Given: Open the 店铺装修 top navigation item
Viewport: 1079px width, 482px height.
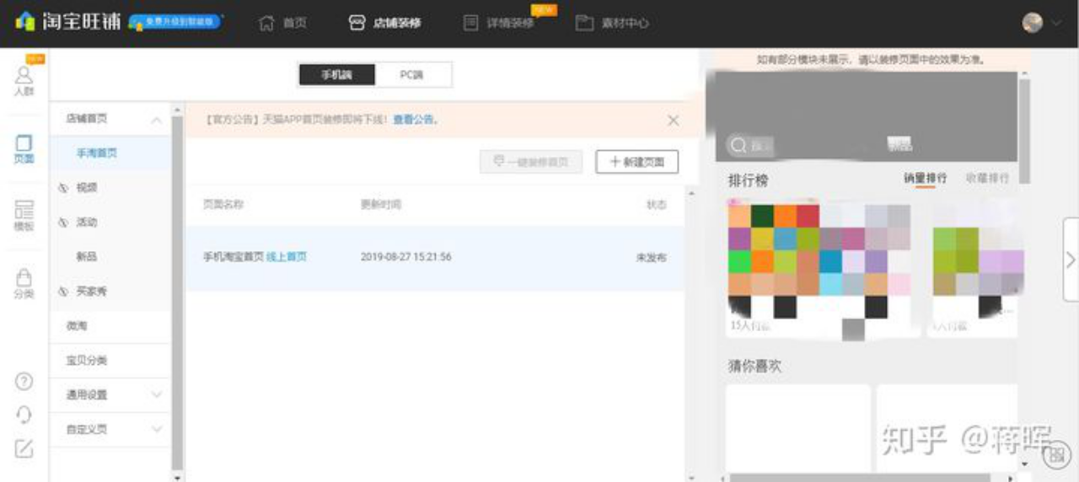Looking at the screenshot, I should pyautogui.click(x=384, y=23).
